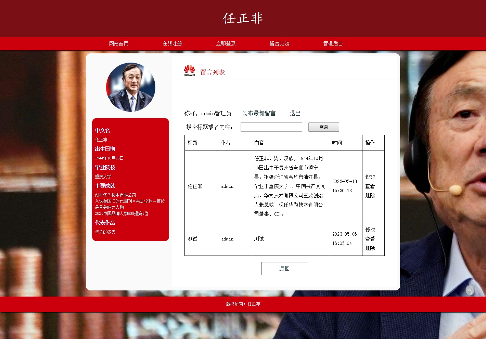Image resolution: width=486 pixels, height=339 pixels.
Task: Click the 版权所有：任正非 footer text
Action: 243,304
